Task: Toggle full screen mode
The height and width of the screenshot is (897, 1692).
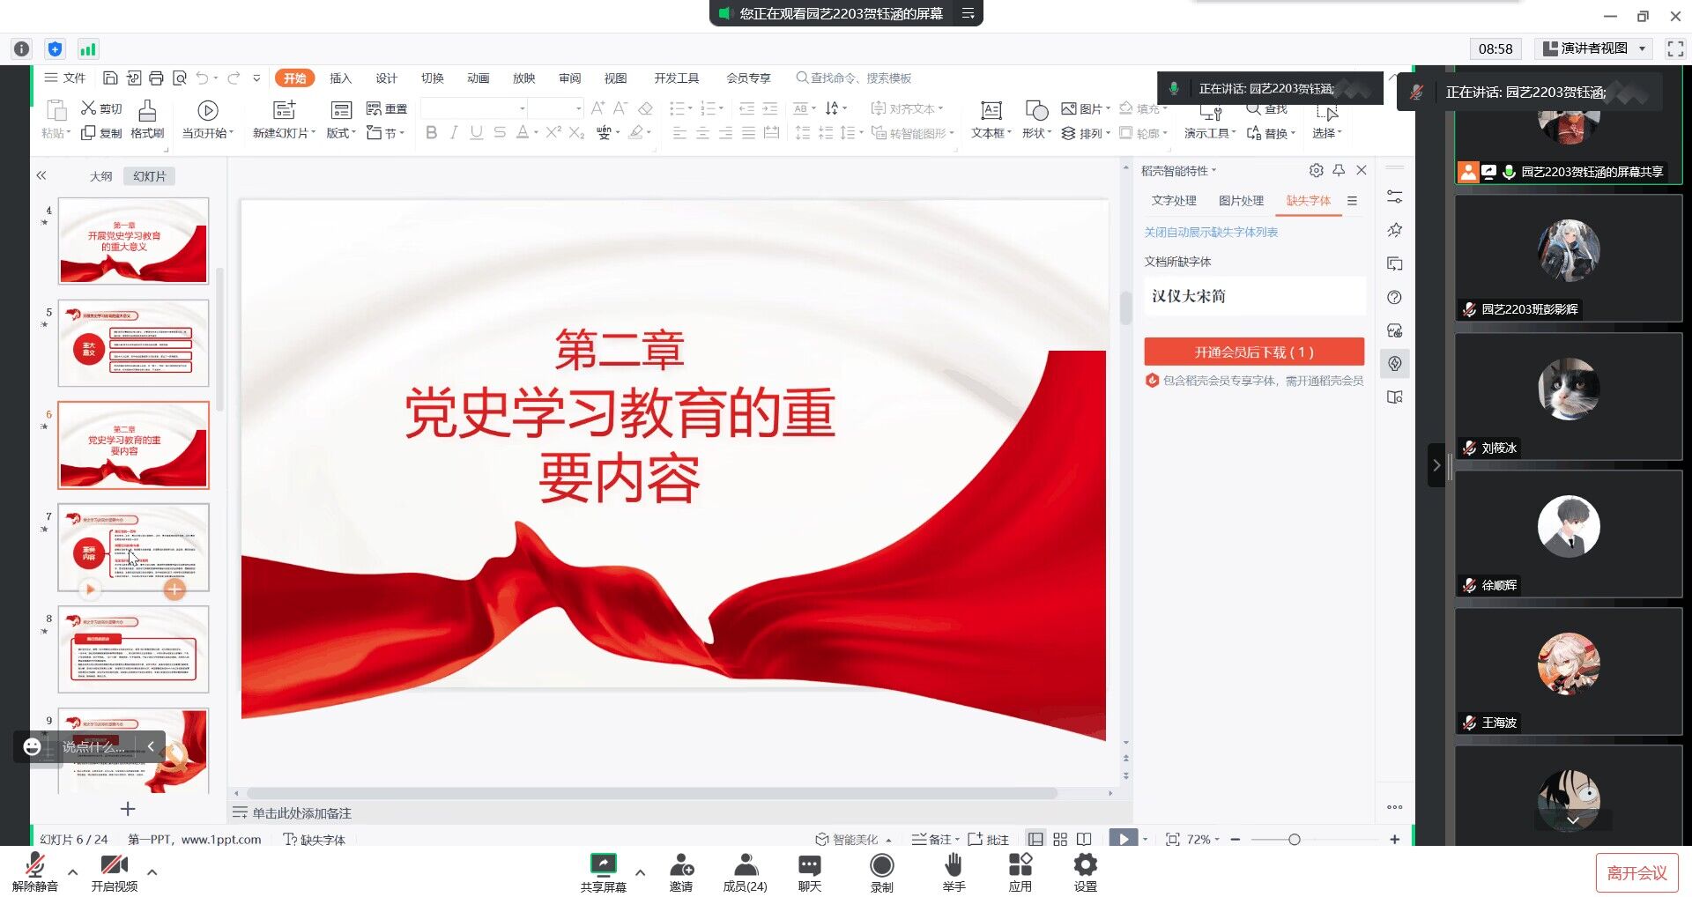Action: (x=1674, y=49)
